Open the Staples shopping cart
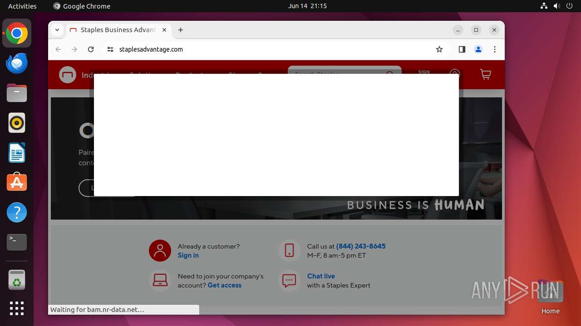Image resolution: width=581 pixels, height=326 pixels. tap(486, 75)
